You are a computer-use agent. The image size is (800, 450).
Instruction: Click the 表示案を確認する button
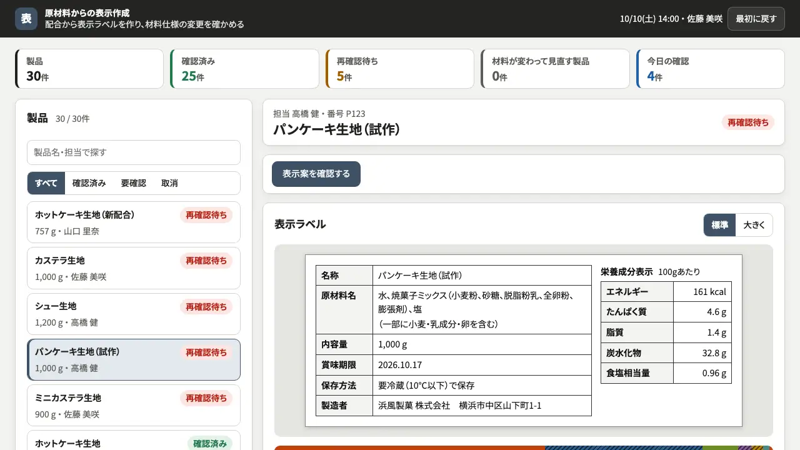[316, 174]
